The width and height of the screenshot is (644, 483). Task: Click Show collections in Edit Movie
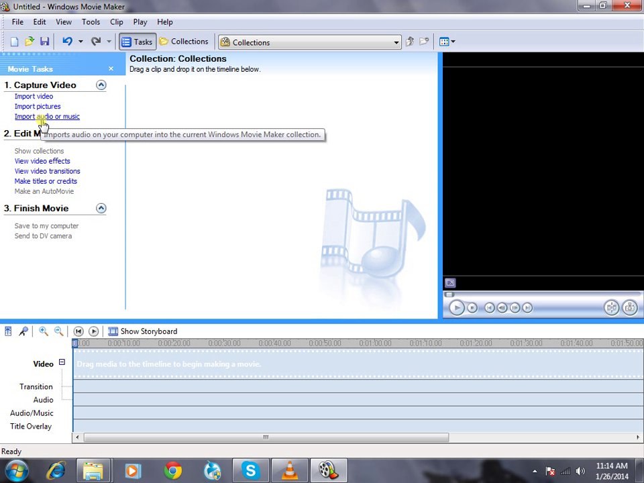(39, 151)
